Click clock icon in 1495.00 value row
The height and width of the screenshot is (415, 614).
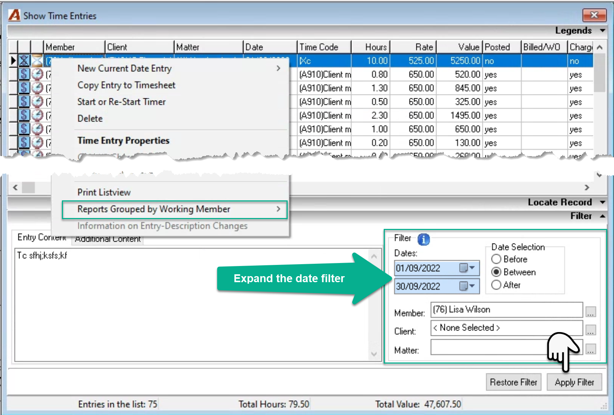[x=37, y=116]
